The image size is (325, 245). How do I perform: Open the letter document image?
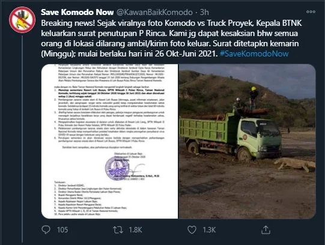(110, 141)
